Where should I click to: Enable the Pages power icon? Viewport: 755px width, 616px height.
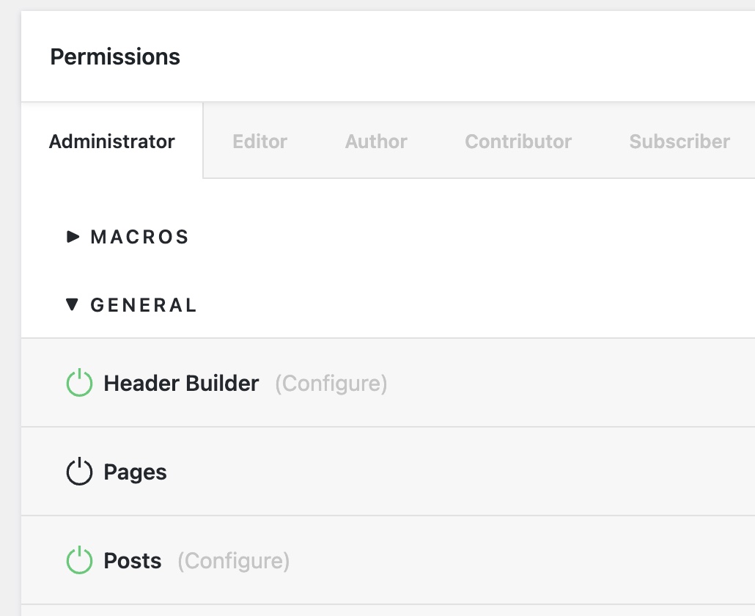point(79,472)
